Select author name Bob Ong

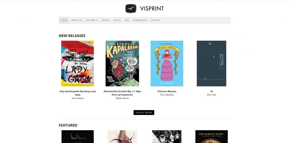(x=211, y=95)
